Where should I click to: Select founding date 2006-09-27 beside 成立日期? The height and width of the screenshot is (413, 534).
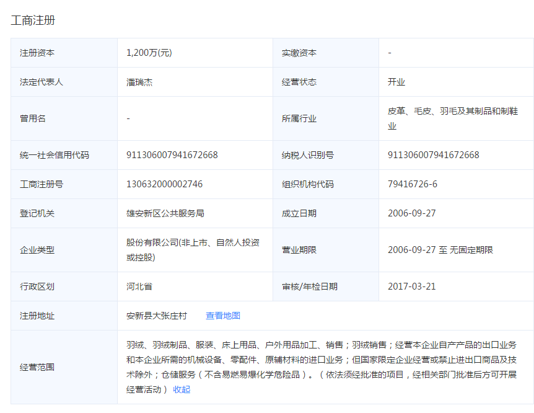click(412, 213)
